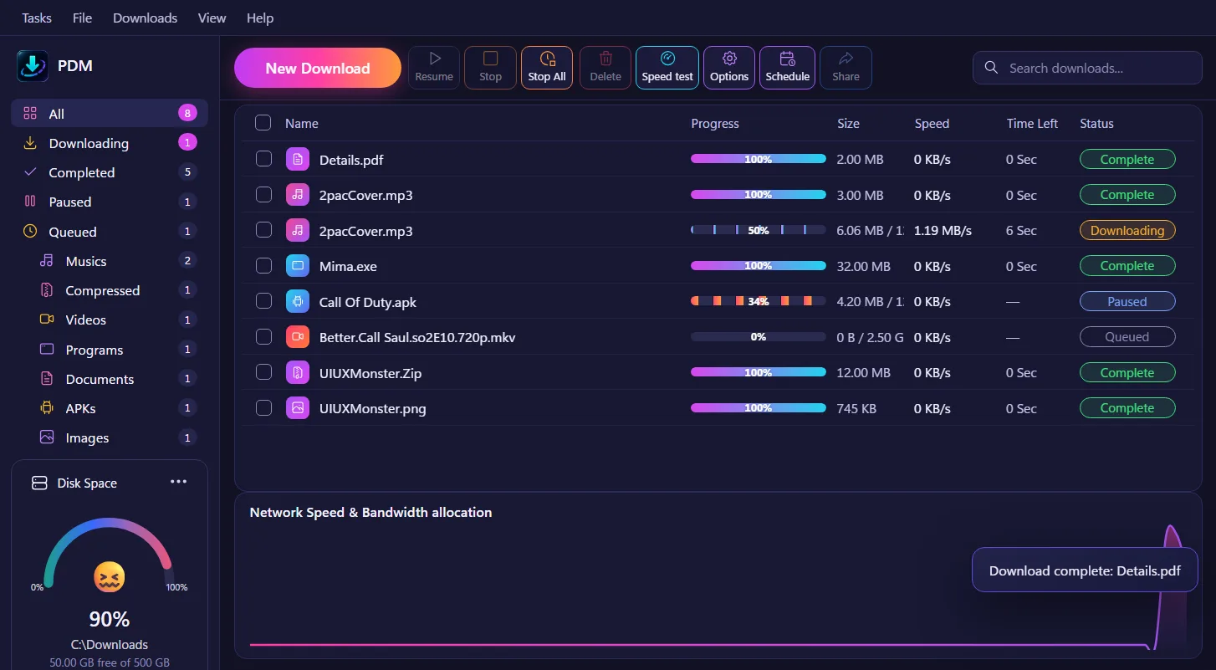
Task: Tick the Better.Call Saul mkv checkbox
Action: [x=263, y=337]
